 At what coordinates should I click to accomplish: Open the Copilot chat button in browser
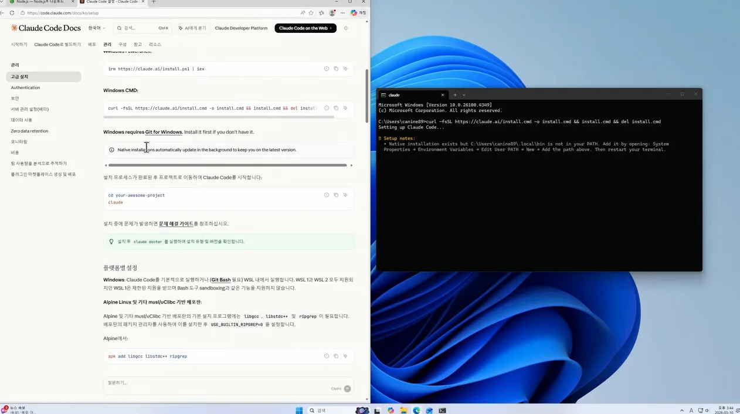pyautogui.click(x=358, y=13)
